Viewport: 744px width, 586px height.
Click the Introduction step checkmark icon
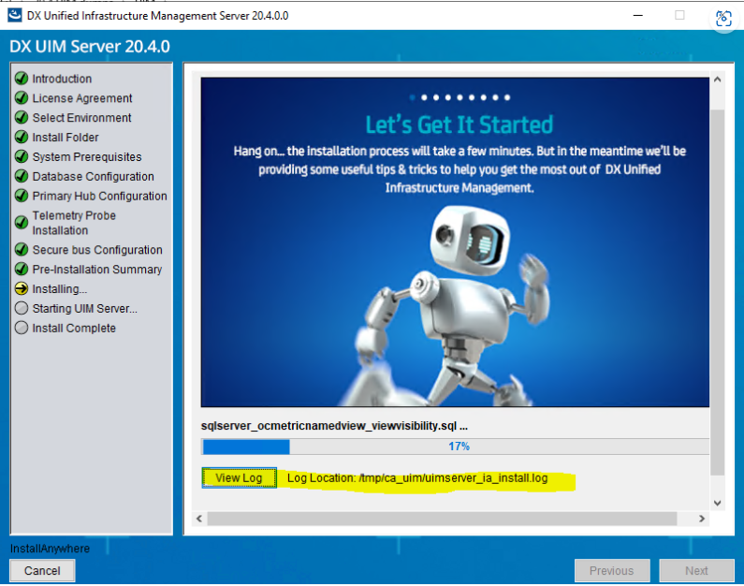coord(22,79)
